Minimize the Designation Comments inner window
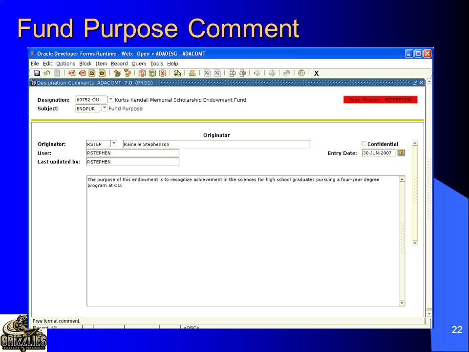The height and width of the screenshot is (352, 469). (415, 82)
